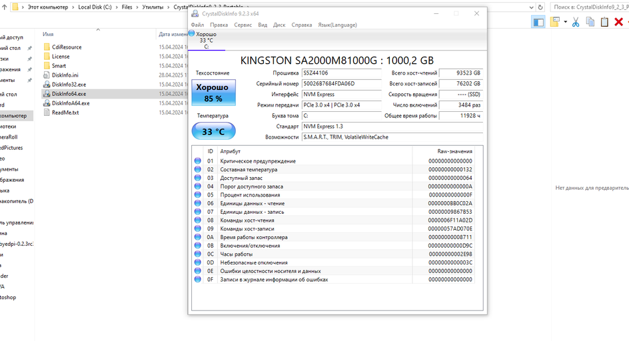
Task: Select the License folder in Explorer
Action: [x=61, y=57]
